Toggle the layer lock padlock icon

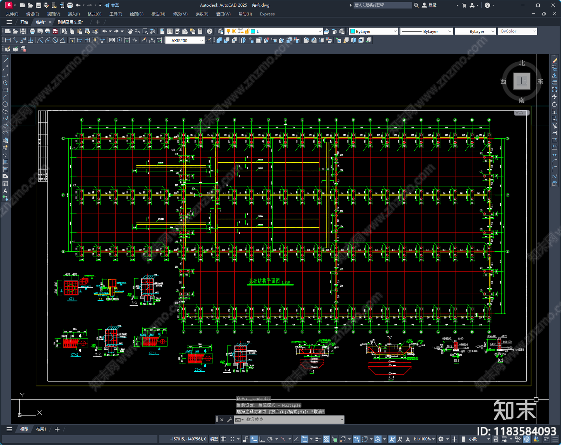247,31
